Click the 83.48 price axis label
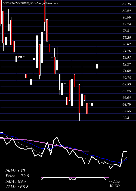This screenshot has height=191, width=136. 127,4
